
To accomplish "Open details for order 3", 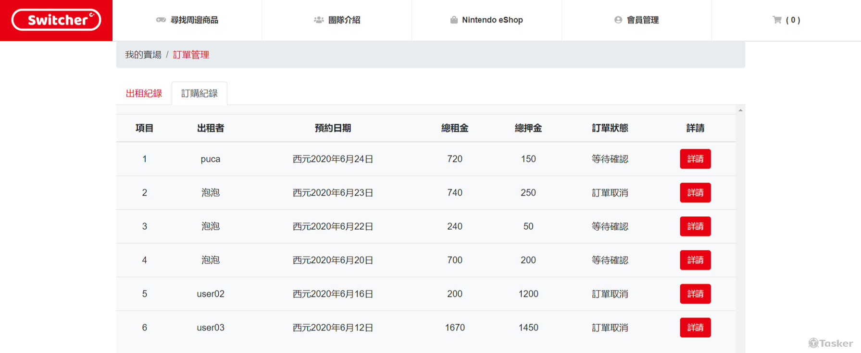I will (x=695, y=226).
